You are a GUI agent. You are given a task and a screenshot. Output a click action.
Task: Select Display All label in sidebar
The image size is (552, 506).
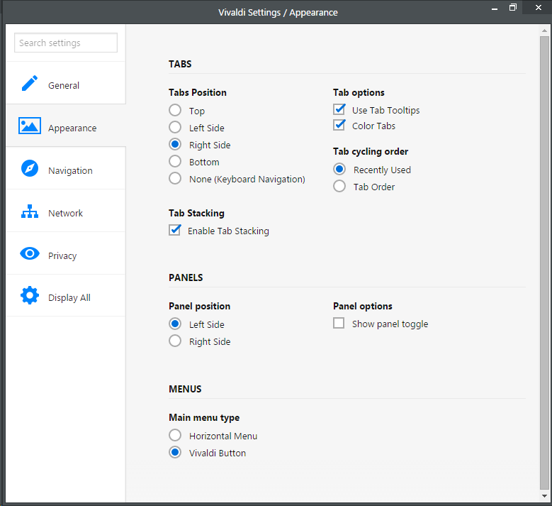tap(69, 297)
